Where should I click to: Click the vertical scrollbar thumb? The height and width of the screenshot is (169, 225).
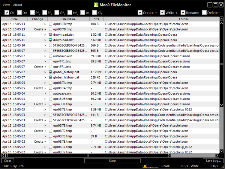221,64
